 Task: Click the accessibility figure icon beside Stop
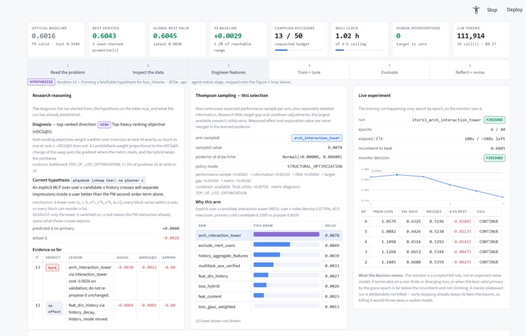pyautogui.click(x=476, y=10)
